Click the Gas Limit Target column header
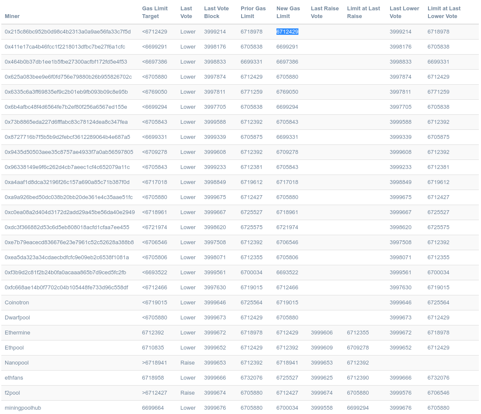The image size is (481, 414). coord(155,12)
